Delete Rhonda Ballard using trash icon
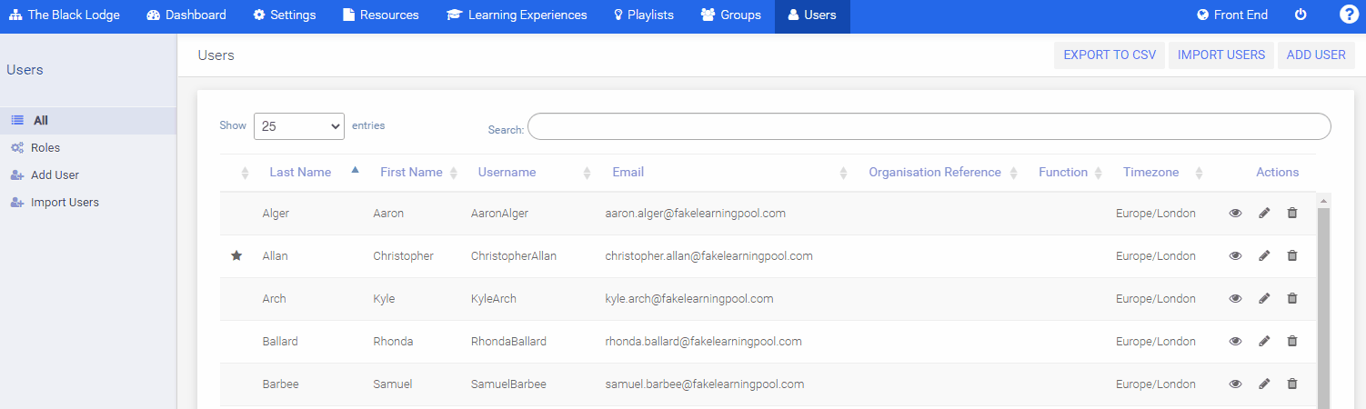Image resolution: width=1366 pixels, height=409 pixels. [x=1292, y=341]
